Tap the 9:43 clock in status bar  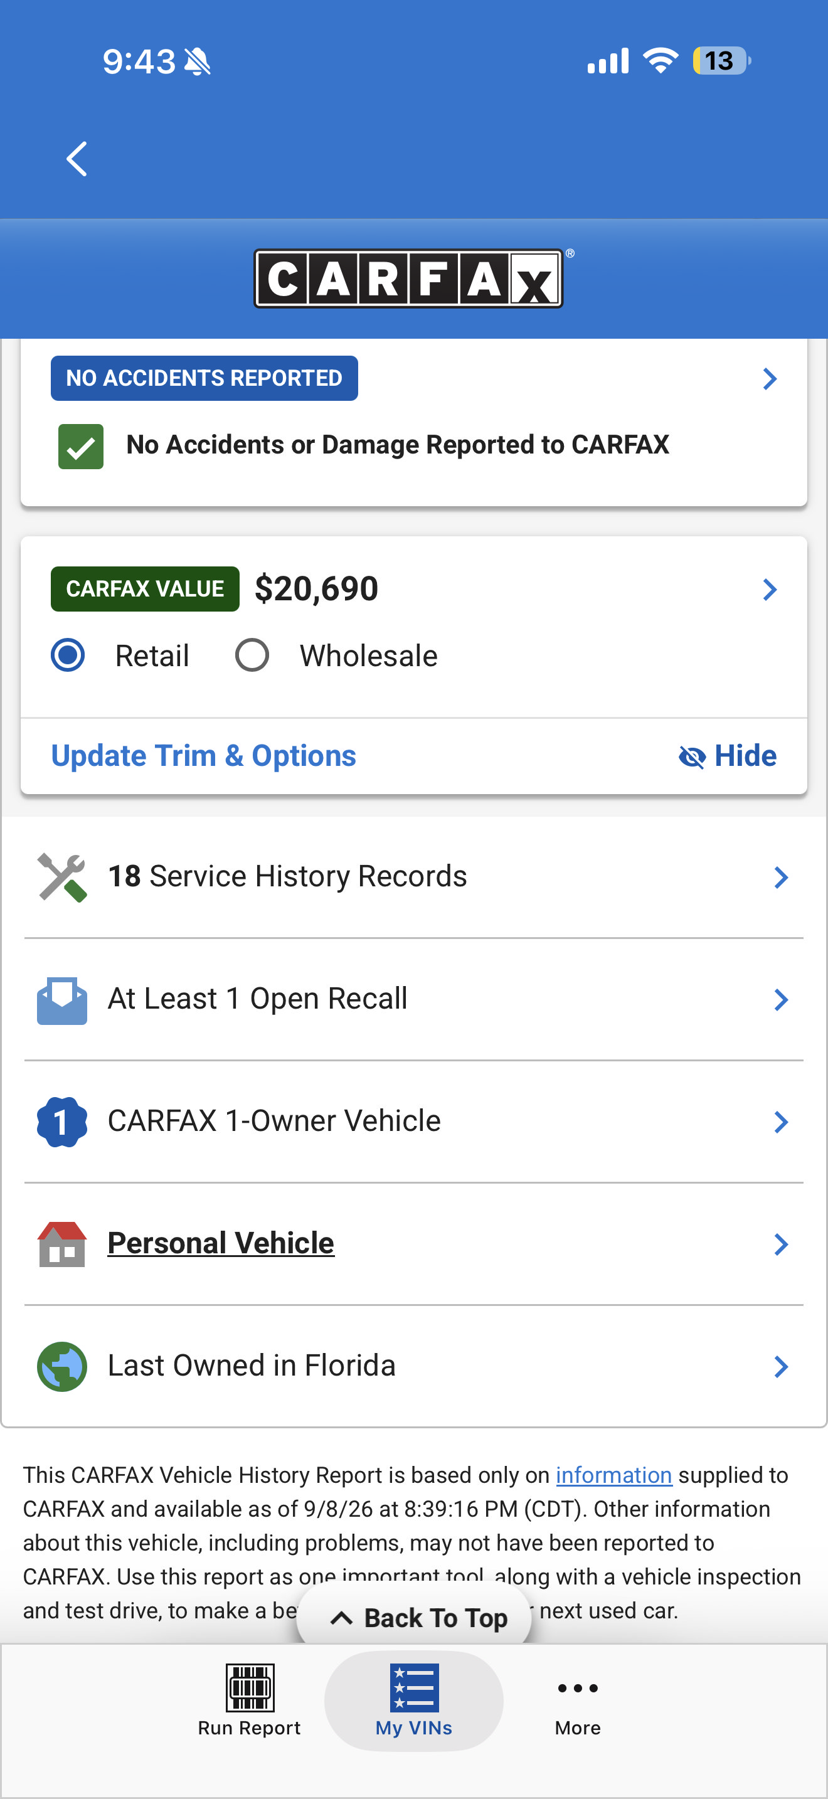click(139, 61)
